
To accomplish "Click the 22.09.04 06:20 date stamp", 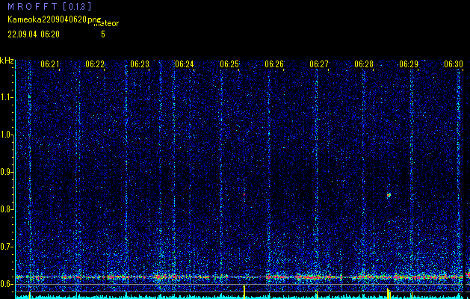I will click(x=34, y=34).
